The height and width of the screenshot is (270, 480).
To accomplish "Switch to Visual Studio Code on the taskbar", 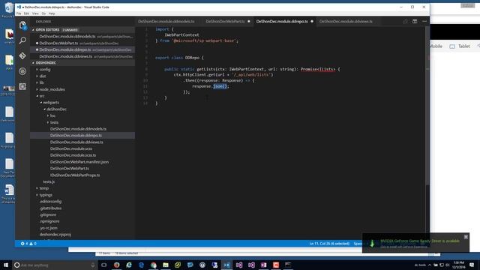I will pos(226,265).
